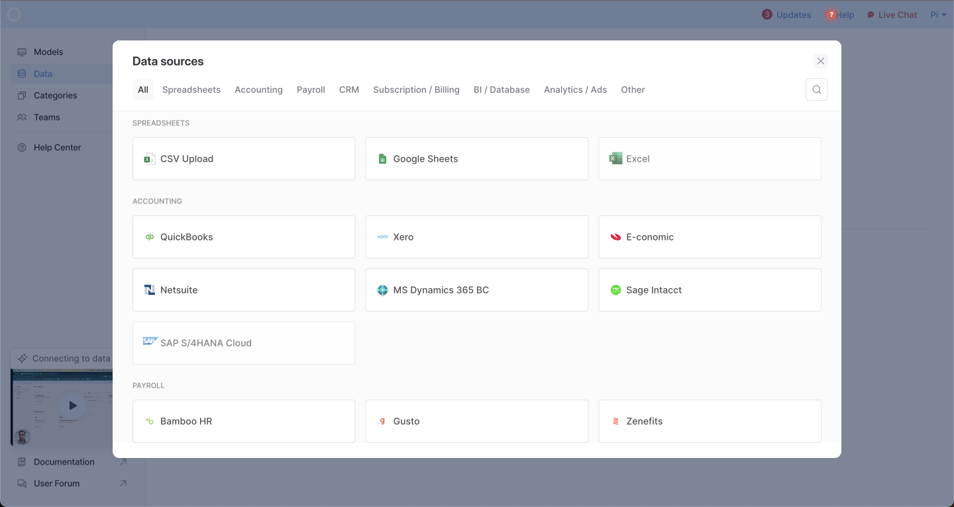Open Updates in the top bar
The height and width of the screenshot is (507, 954).
click(x=786, y=15)
